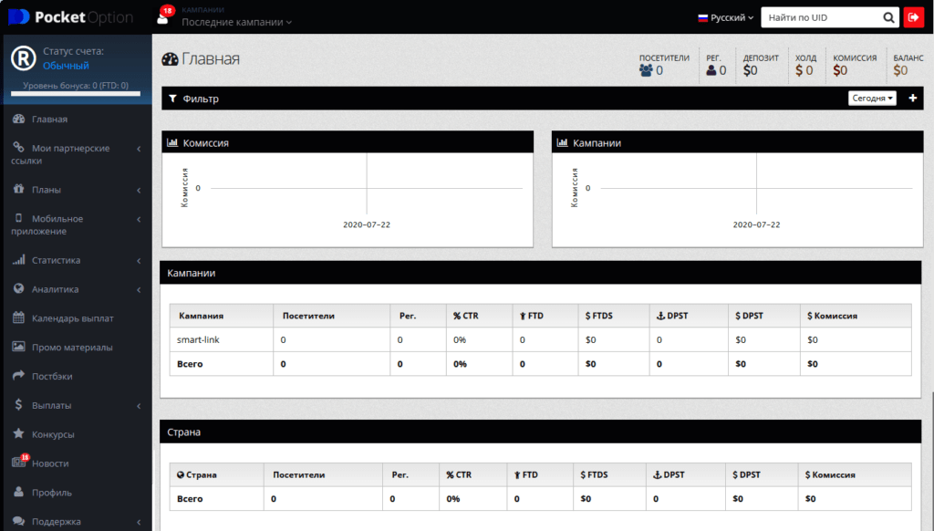This screenshot has width=934, height=531.
Task: Click the 'Обычный' account status link
Action: click(66, 66)
